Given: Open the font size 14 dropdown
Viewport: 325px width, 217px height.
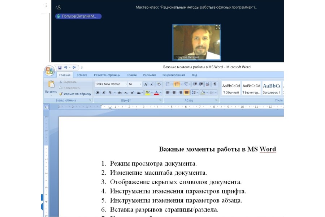Looking at the screenshot, I should tap(140, 84).
